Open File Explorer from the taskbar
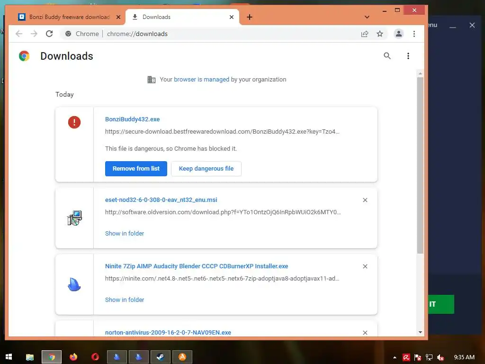Viewport: 485px width, 364px height. pos(30,357)
